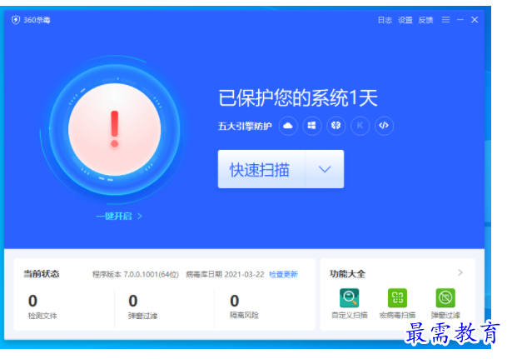
Task: Minimize the 360杀毒 window
Action: coord(460,20)
